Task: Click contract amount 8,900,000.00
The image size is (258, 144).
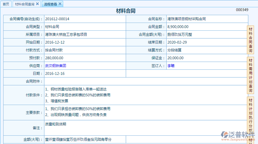Action: point(178,27)
